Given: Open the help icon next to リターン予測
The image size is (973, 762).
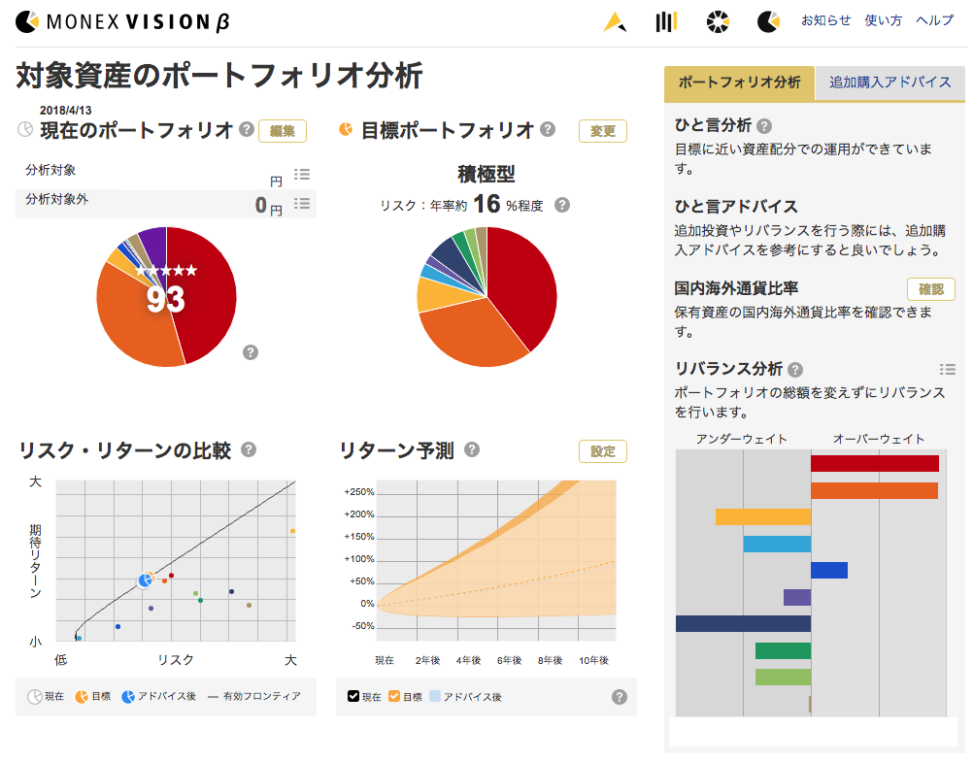Looking at the screenshot, I should pyautogui.click(x=473, y=449).
